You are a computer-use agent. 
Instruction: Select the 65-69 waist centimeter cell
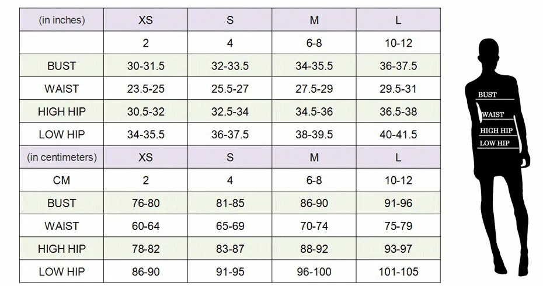230,226
